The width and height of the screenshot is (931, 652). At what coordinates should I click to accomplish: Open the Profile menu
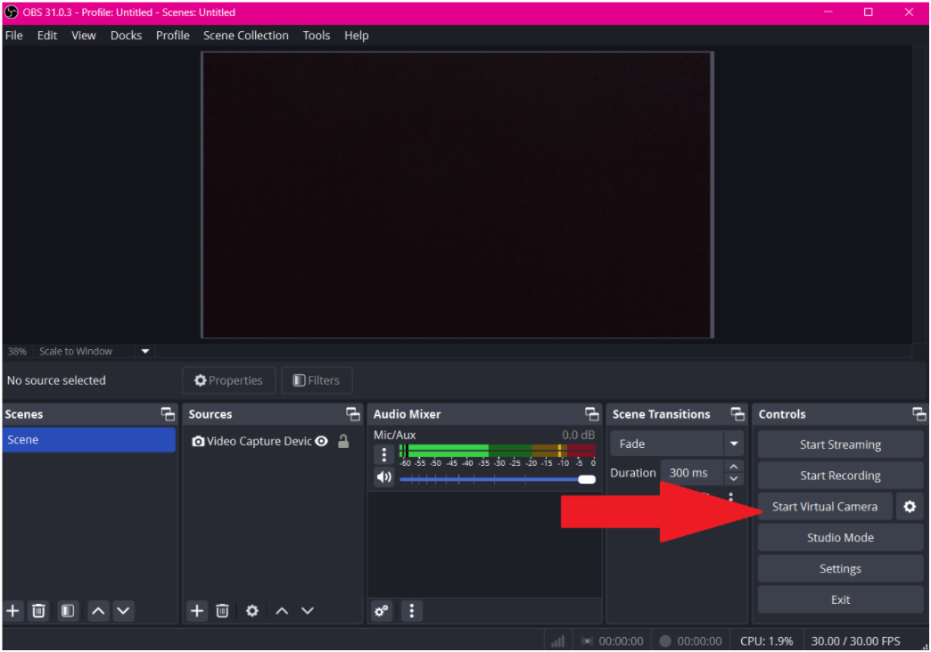click(x=173, y=36)
